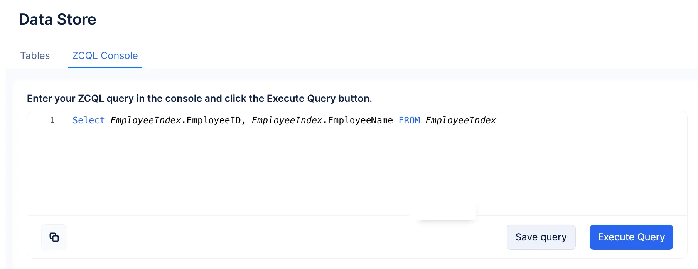Run the query with Execute Query

coord(631,237)
